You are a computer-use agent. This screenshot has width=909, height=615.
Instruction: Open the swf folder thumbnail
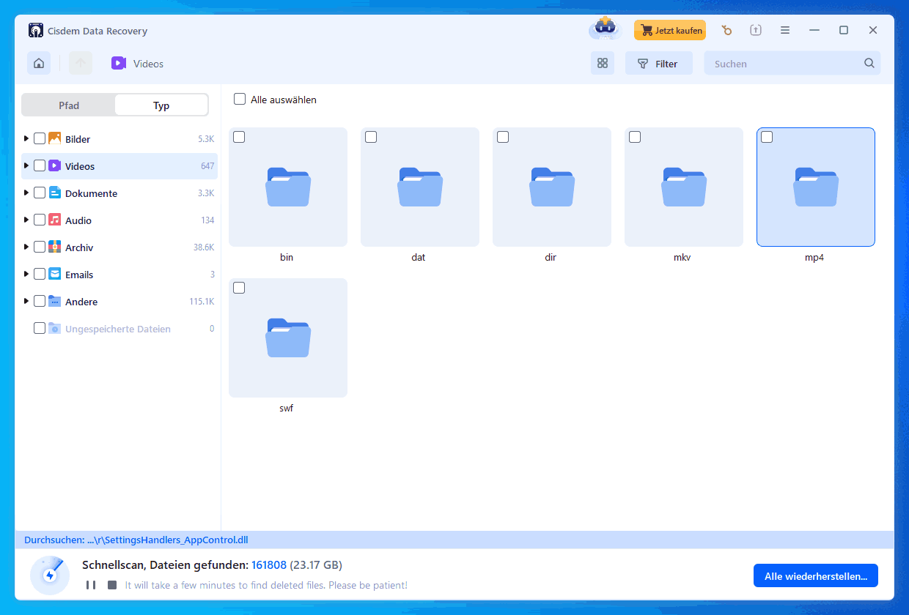[288, 338]
